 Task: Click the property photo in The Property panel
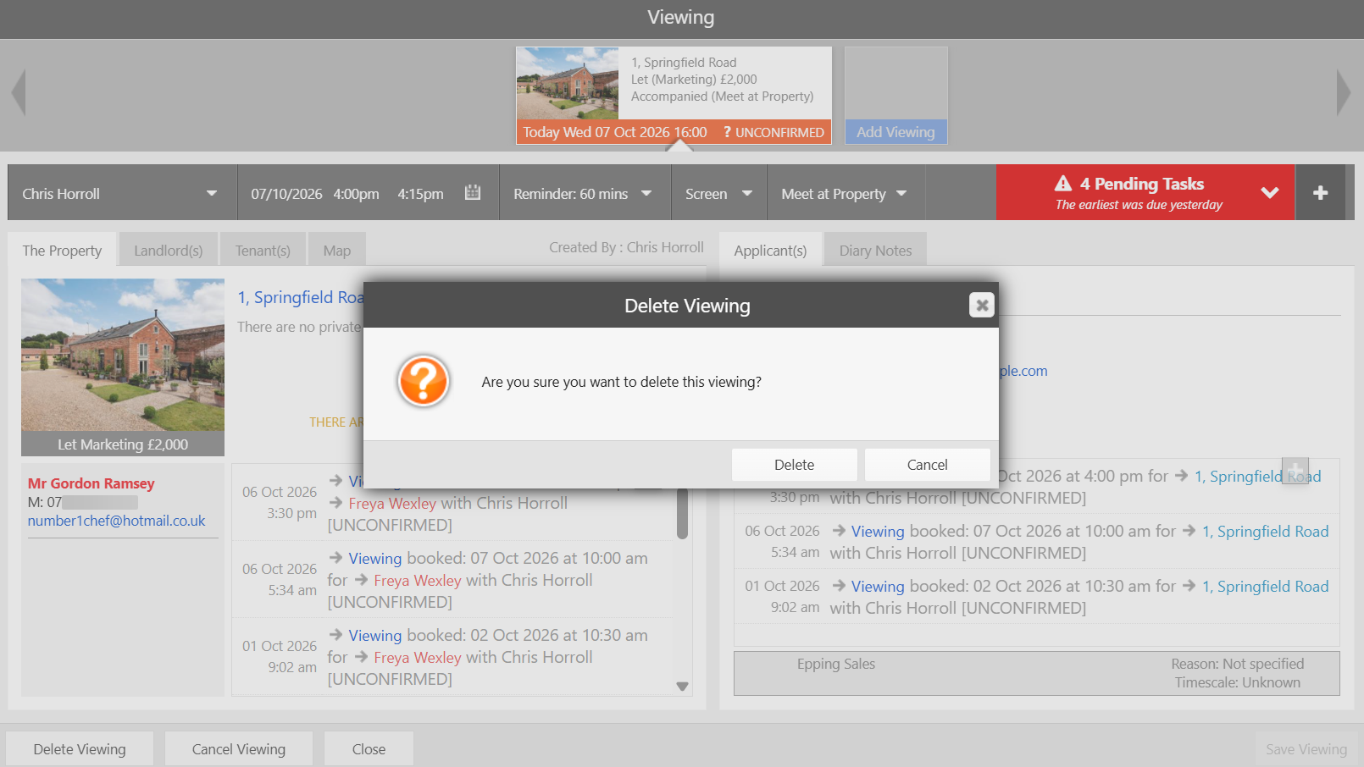(123, 355)
